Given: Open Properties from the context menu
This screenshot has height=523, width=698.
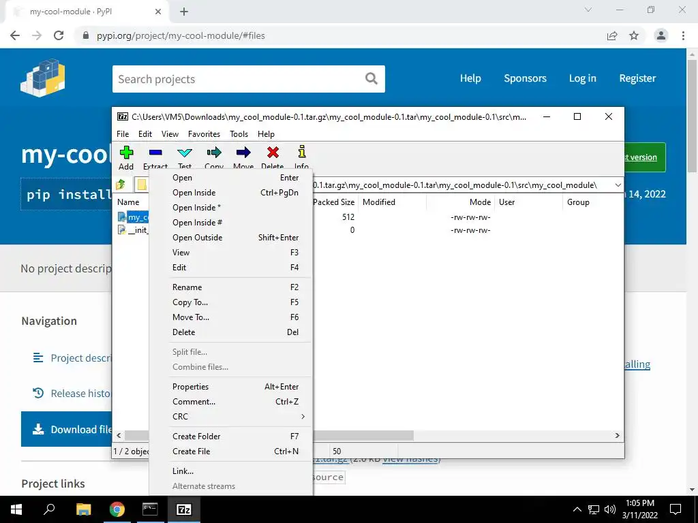Looking at the screenshot, I should point(231,387).
